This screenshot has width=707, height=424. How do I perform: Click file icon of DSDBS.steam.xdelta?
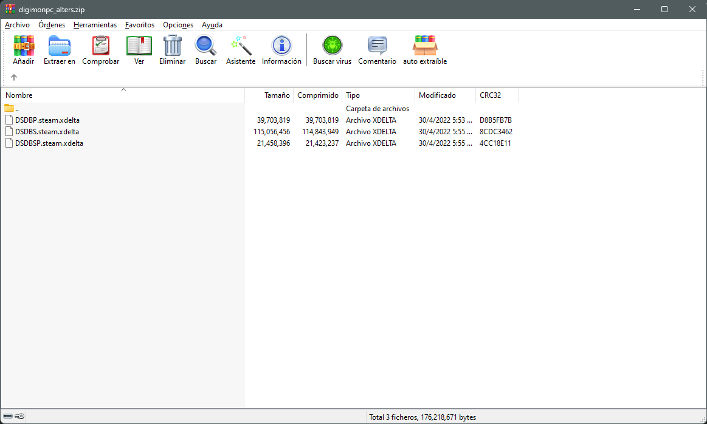(x=9, y=132)
